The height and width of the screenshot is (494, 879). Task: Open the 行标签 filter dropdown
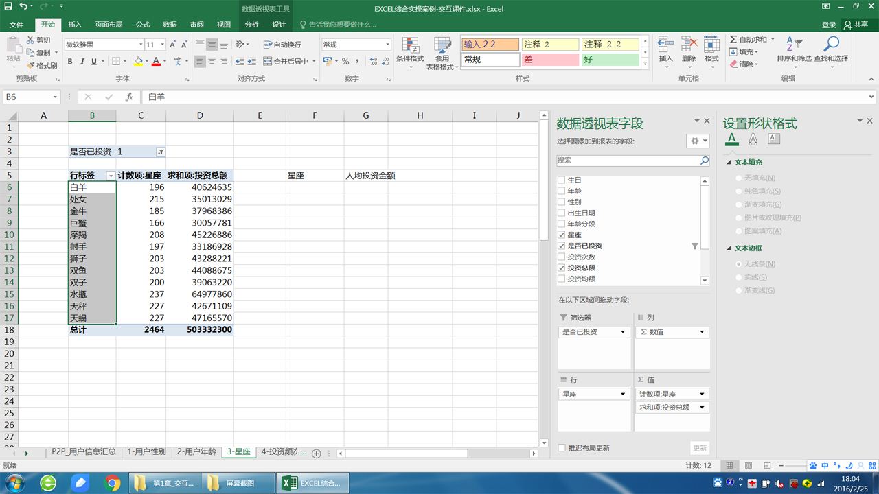111,176
